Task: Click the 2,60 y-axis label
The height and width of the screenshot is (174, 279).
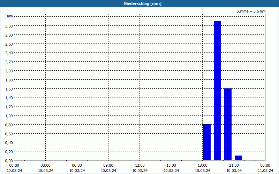Action: pyautogui.click(x=9, y=44)
